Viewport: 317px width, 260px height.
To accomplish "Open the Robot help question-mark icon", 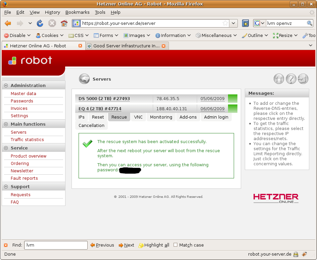I will coord(291,79).
